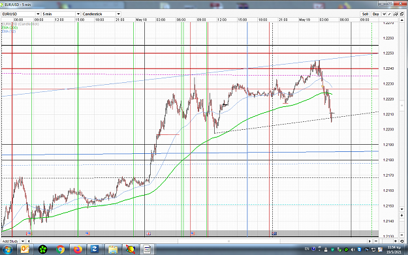Screen dimensions: 408x255
Task: Click the UK flag event marker
Action: coord(148,233)
